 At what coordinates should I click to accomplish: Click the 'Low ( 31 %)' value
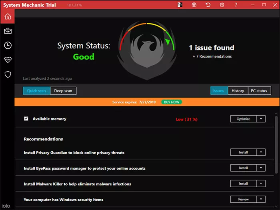tap(187, 119)
